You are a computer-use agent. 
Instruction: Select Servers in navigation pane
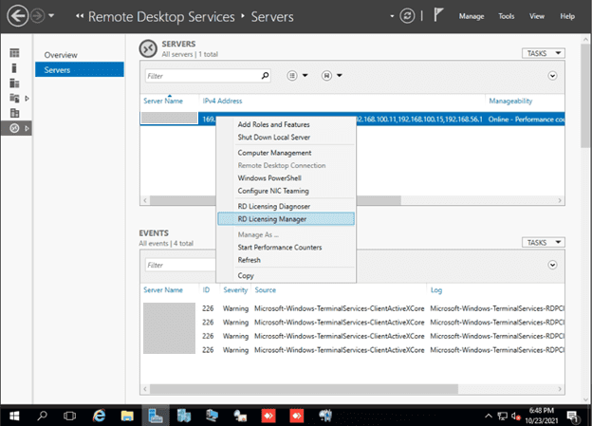point(80,70)
